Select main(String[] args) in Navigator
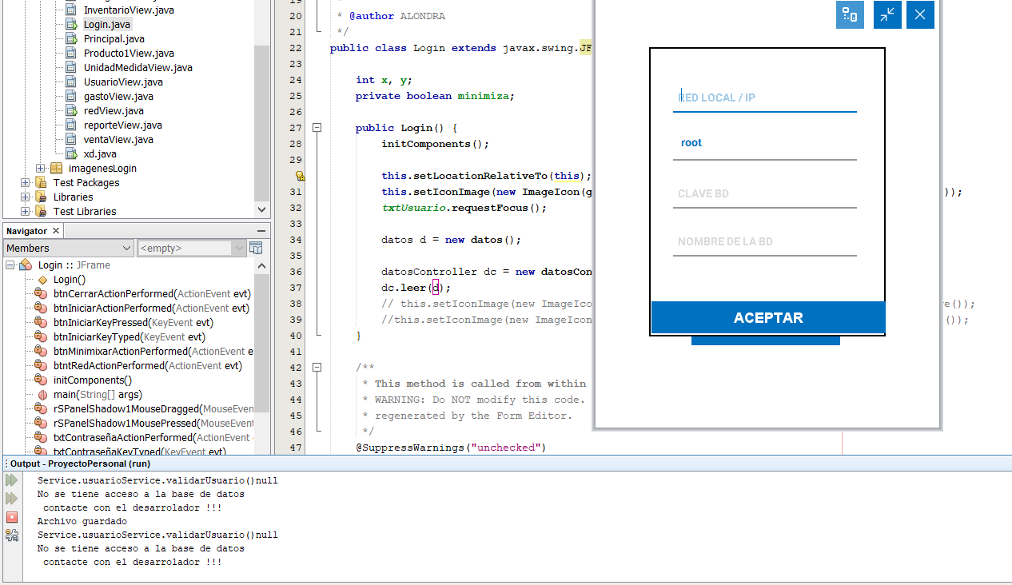The image size is (1012, 585). [98, 395]
